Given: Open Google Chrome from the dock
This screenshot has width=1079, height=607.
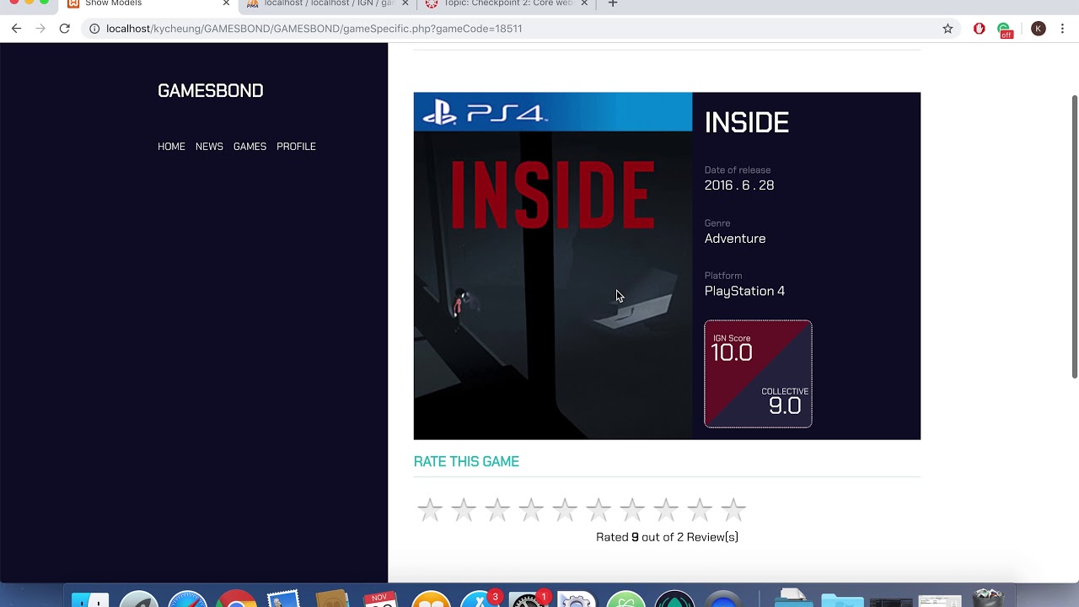Looking at the screenshot, I should click(237, 599).
